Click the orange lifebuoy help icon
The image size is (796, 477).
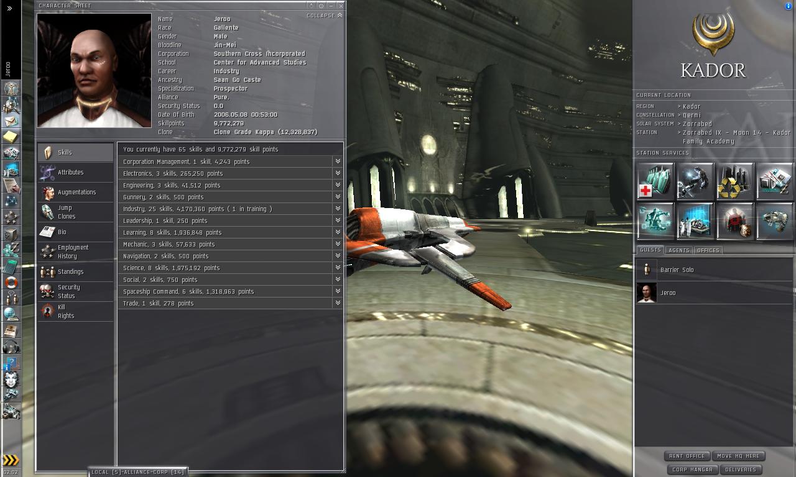click(x=11, y=282)
